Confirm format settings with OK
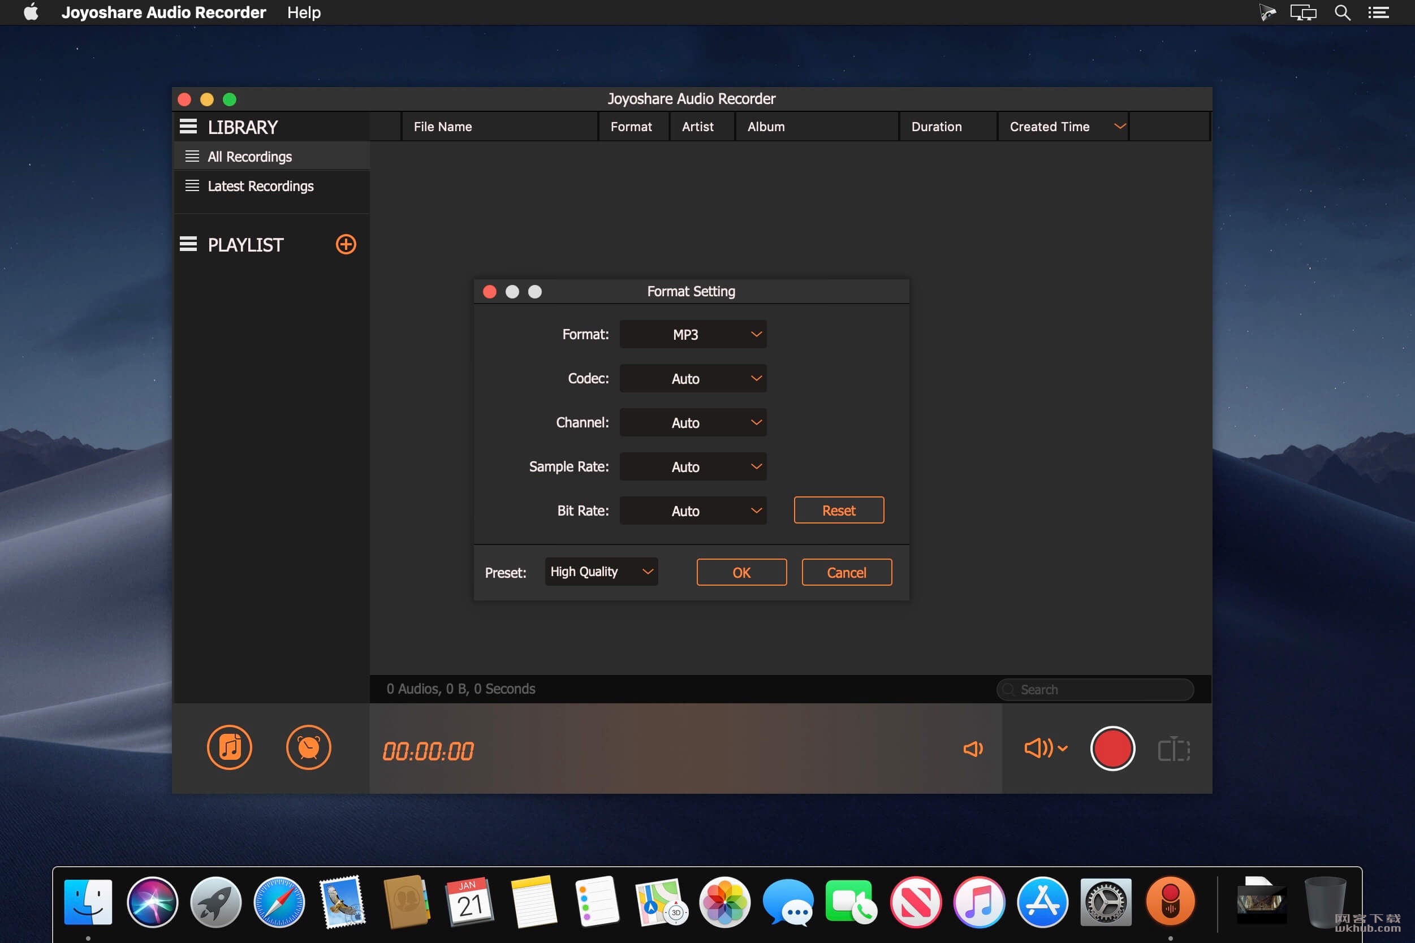1415x943 pixels. click(x=741, y=573)
